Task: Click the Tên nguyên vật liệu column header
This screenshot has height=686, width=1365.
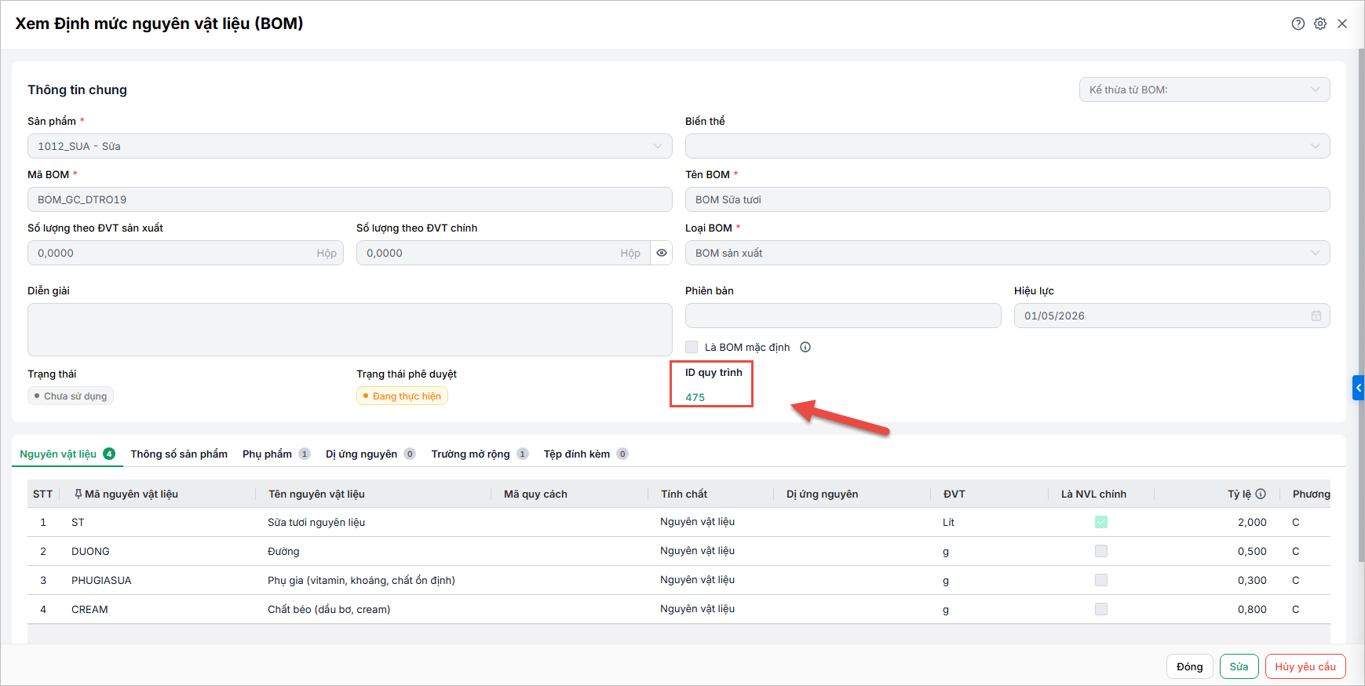Action: click(x=316, y=494)
